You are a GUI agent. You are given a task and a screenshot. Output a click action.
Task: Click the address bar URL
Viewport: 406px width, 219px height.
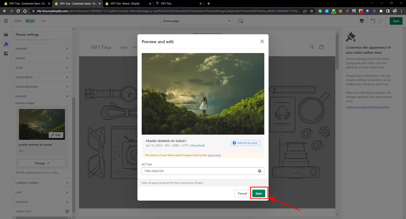tap(167, 11)
